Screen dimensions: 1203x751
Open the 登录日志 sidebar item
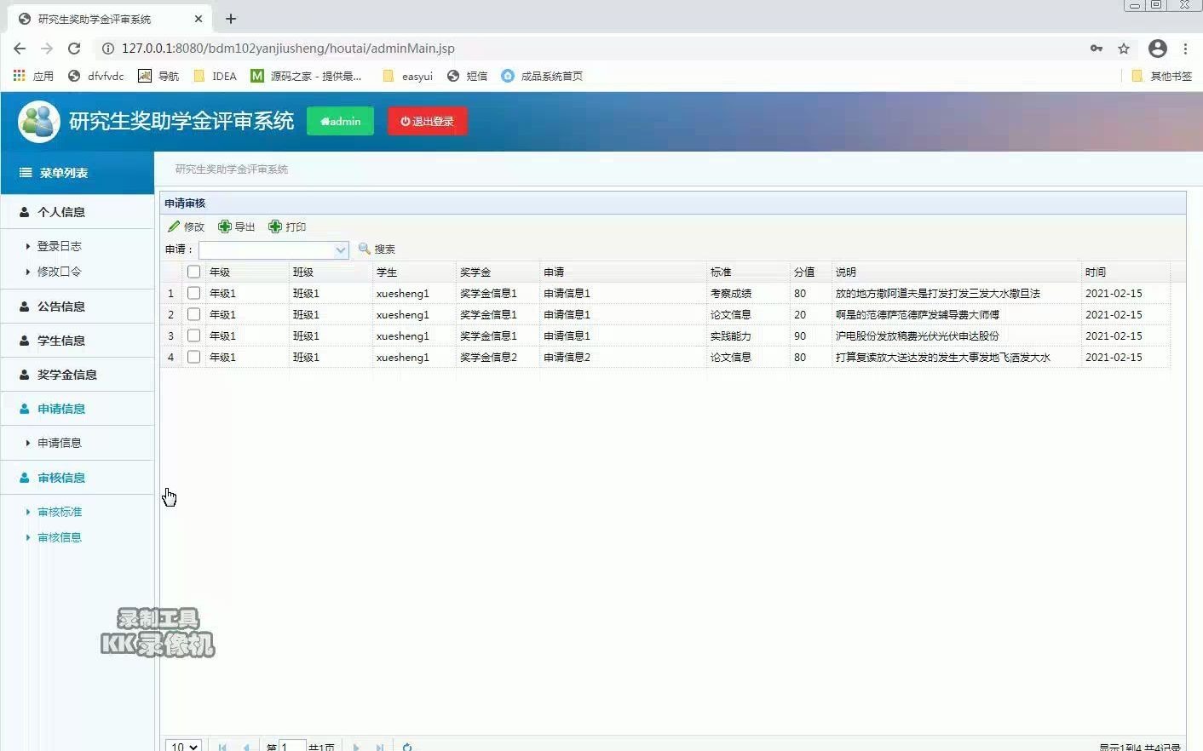[x=59, y=246]
